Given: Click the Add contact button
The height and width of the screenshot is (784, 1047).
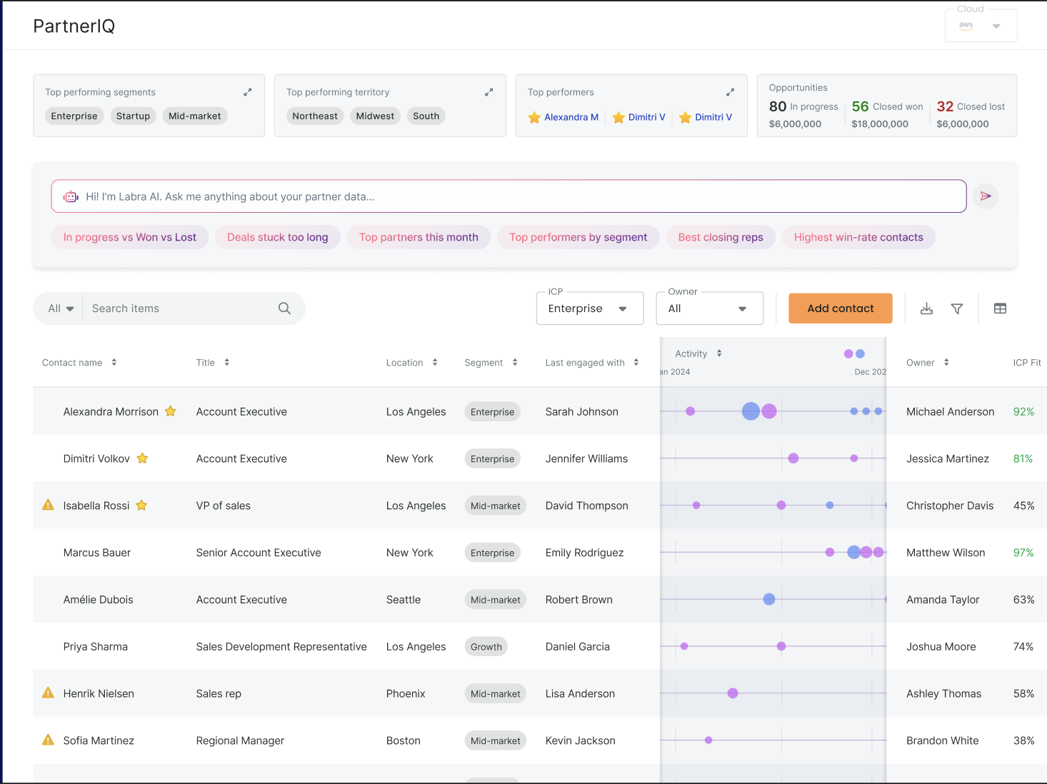Looking at the screenshot, I should coord(840,308).
